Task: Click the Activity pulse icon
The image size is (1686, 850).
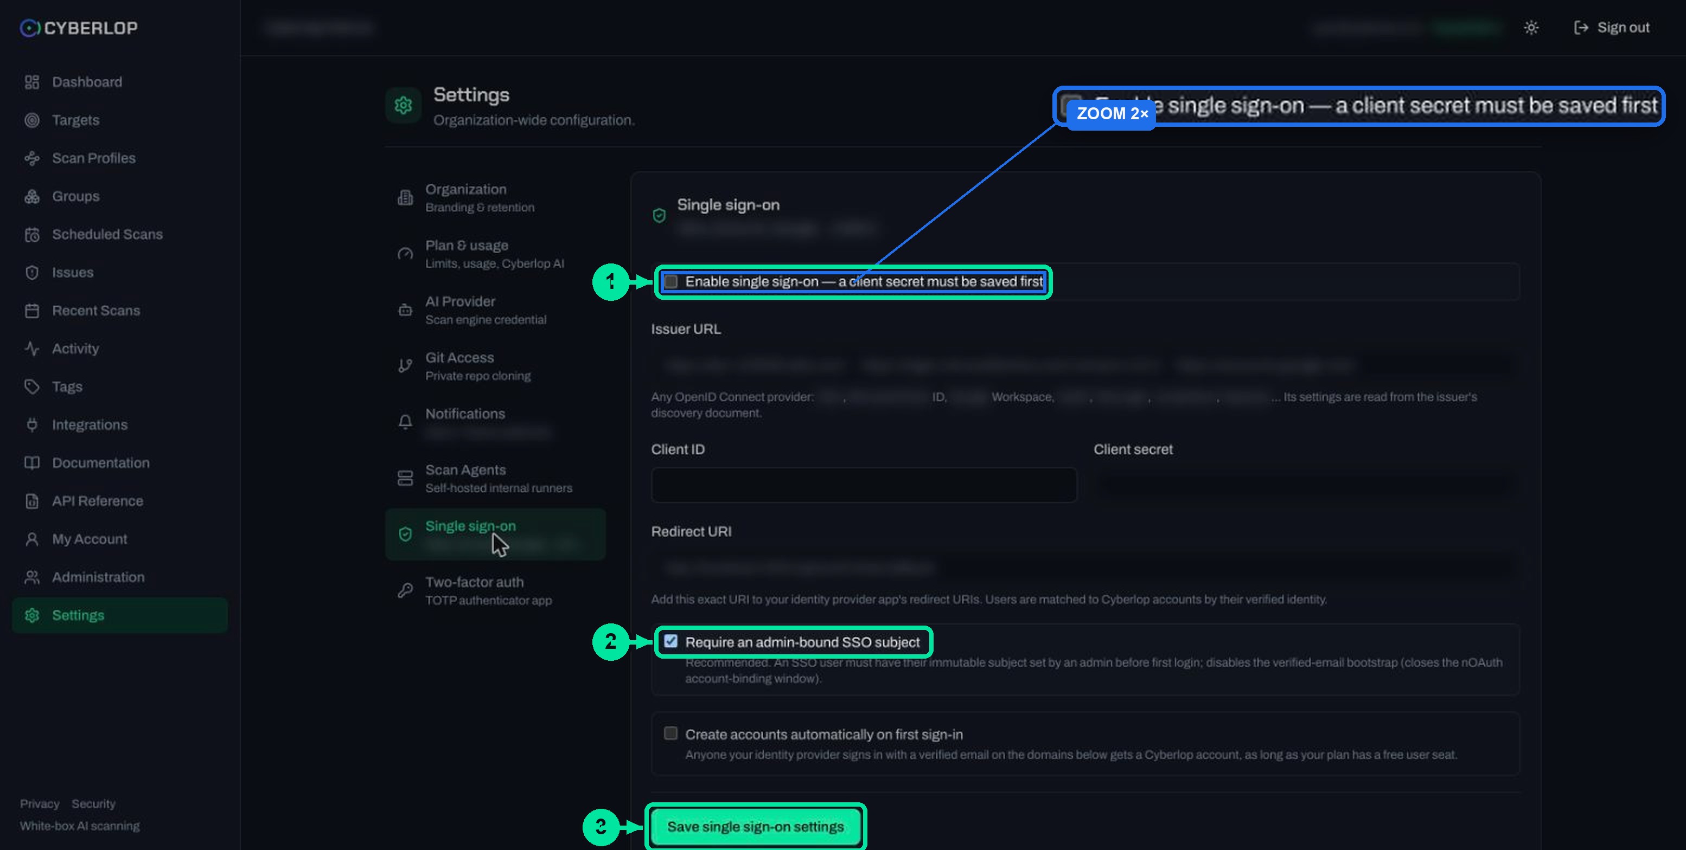Action: pos(31,349)
